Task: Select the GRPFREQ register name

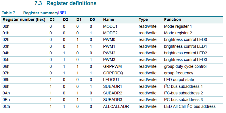Action: click(113, 73)
